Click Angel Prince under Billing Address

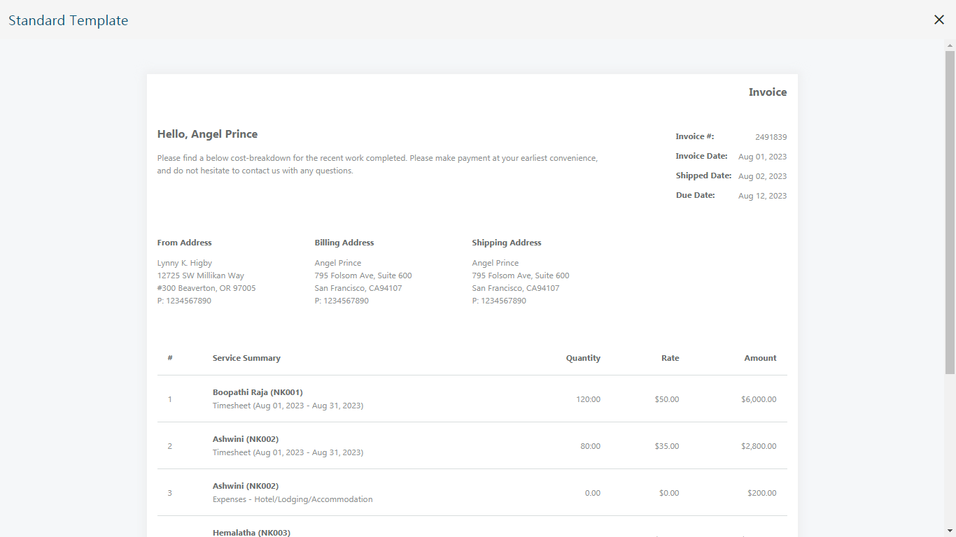coord(338,263)
